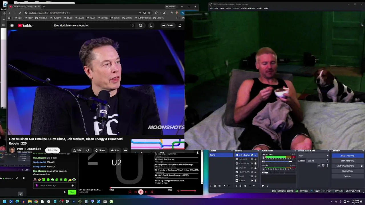Toggle repeat in the music player

click(130, 192)
